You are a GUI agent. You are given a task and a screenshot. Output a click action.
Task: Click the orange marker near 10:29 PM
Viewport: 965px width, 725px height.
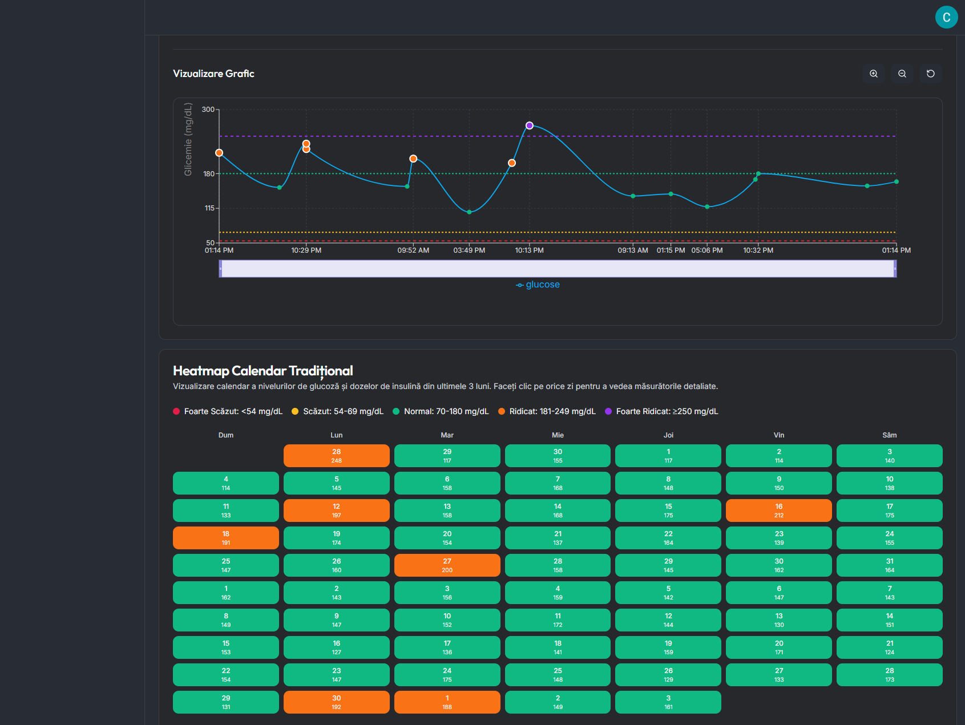[x=306, y=144]
